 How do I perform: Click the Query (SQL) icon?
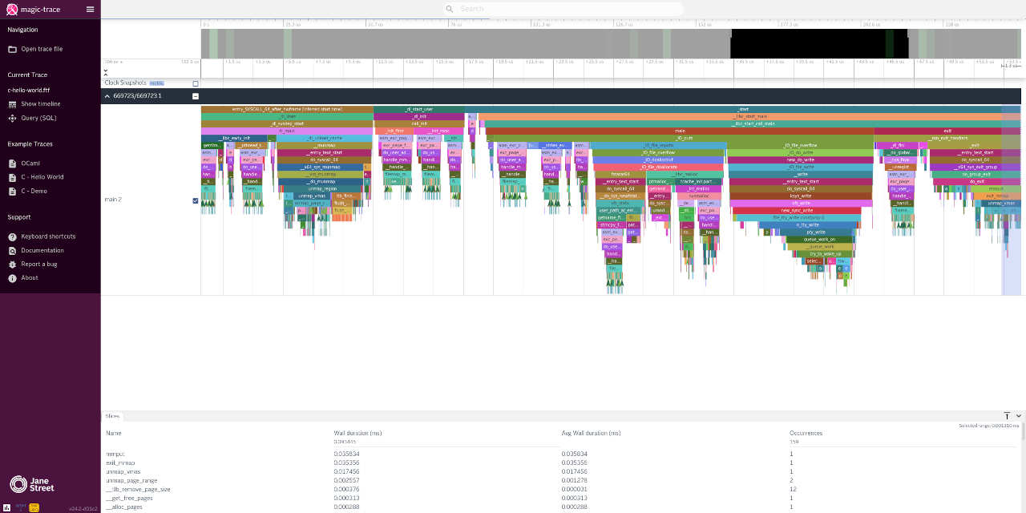(12, 118)
